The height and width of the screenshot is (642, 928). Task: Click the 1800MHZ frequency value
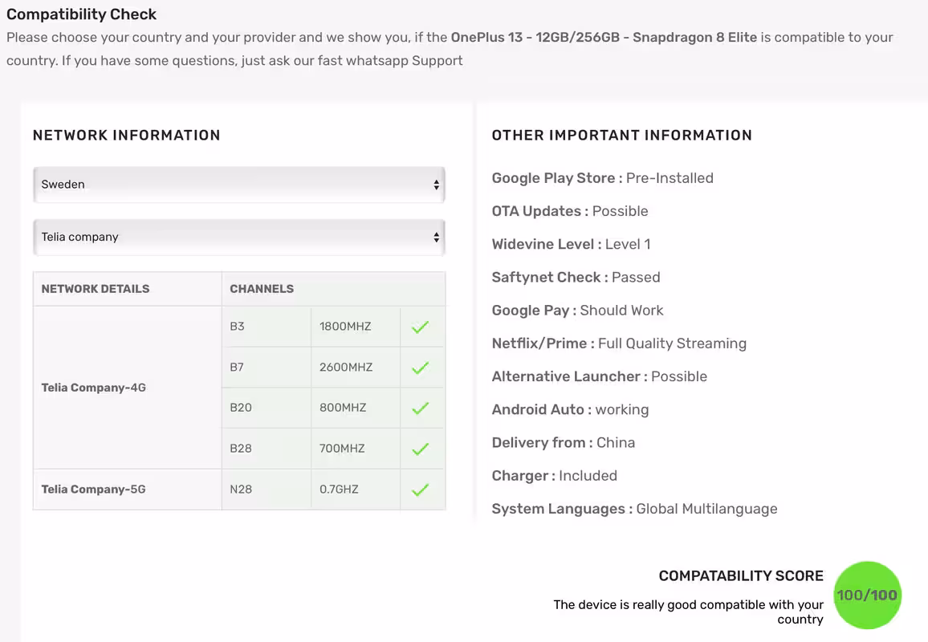click(345, 327)
